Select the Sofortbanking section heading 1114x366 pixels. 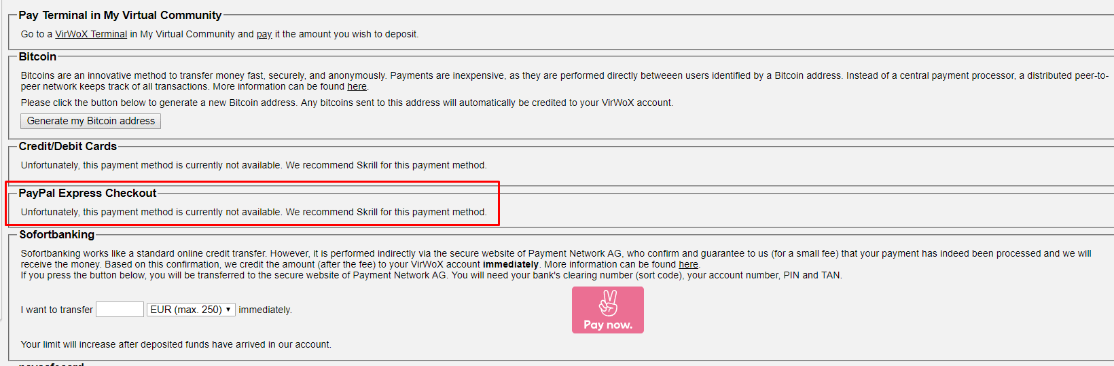pos(57,234)
